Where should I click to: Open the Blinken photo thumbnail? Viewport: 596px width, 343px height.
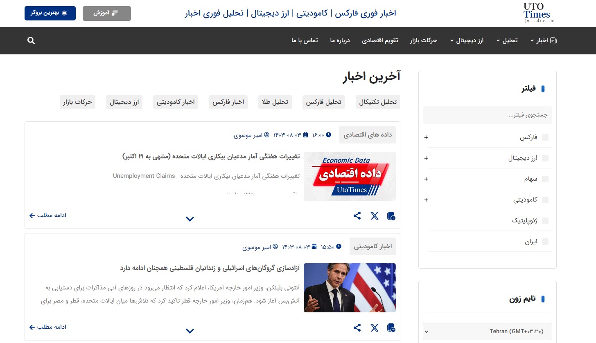(350, 288)
